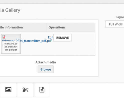Screen dimensions: 124x100
Task: Click the Operations column header
Action: coord(57,27)
